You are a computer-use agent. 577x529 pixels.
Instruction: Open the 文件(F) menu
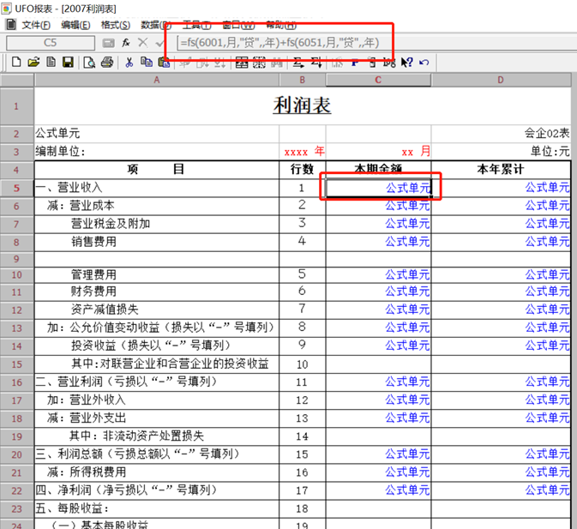click(36, 25)
